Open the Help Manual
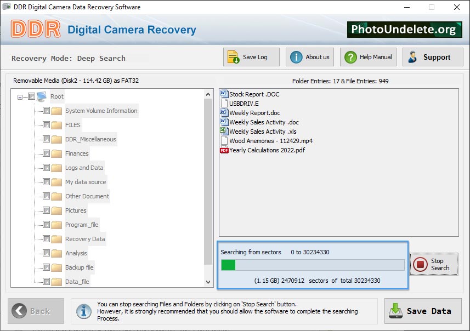Viewport: 470px width, 331px height. 368,57
